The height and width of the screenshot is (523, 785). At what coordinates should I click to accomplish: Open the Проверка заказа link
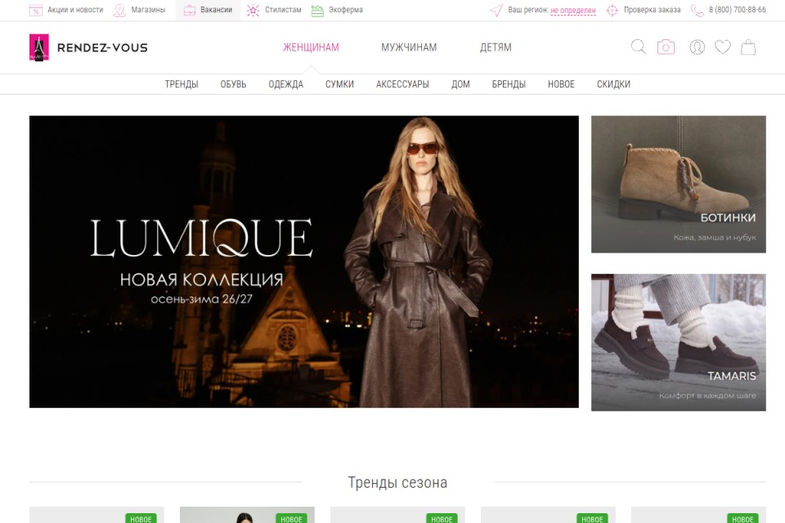[653, 10]
